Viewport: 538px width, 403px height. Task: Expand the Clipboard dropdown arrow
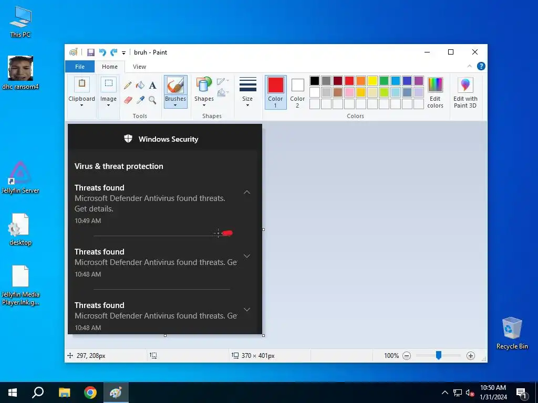click(x=81, y=105)
